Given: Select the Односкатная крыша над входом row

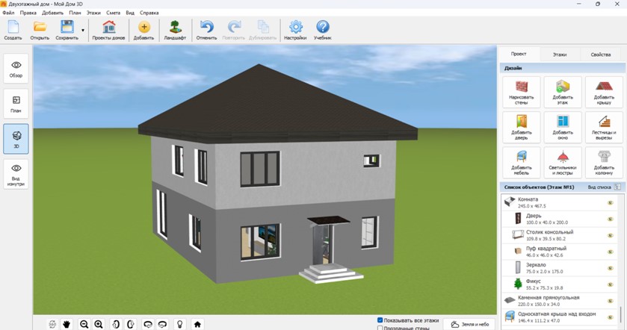Looking at the screenshot, I should [559, 317].
